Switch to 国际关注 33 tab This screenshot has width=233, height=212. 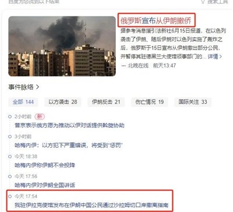point(193,102)
